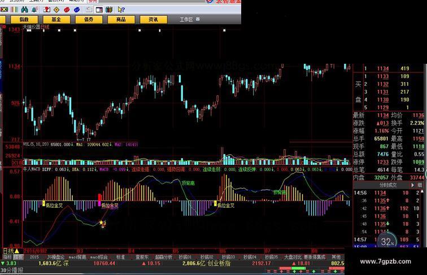427x275 pixels.
Task: Click the 涨幅 value 1.16%
Action: click(x=382, y=130)
